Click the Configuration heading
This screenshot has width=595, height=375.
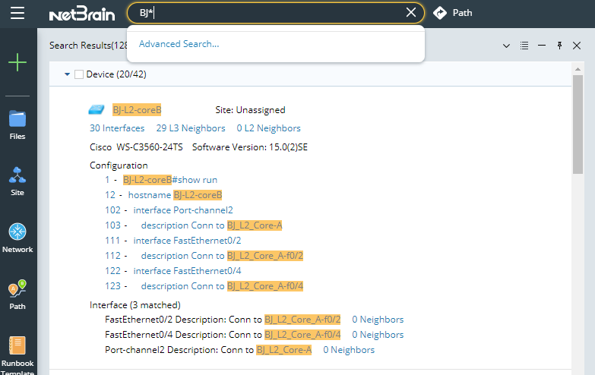point(119,165)
